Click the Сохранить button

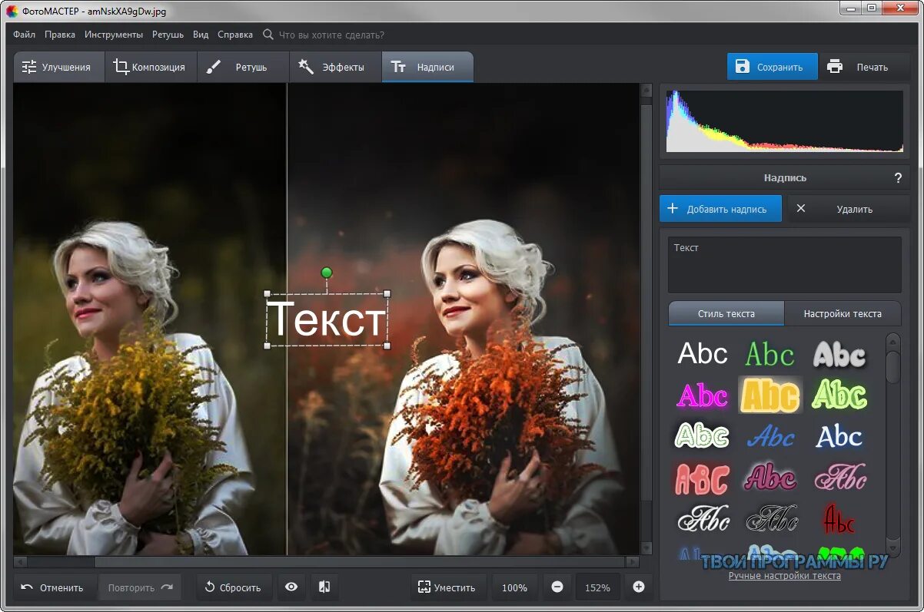[773, 67]
